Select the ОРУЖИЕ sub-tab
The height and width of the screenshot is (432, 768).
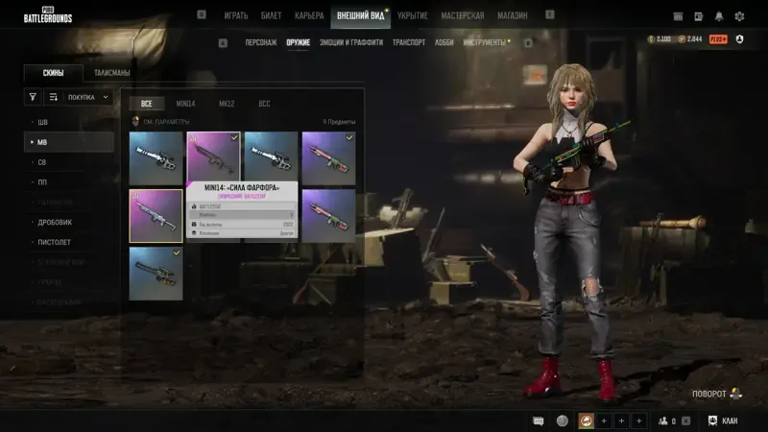299,42
